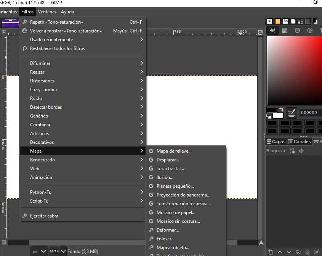Toggle lock pixels for the layer
The height and width of the screenshot is (256, 322).
pos(292,151)
